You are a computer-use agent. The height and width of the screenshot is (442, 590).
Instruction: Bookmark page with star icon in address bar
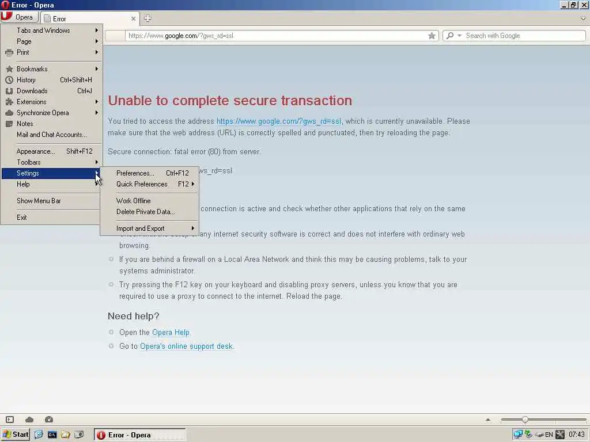pos(432,36)
